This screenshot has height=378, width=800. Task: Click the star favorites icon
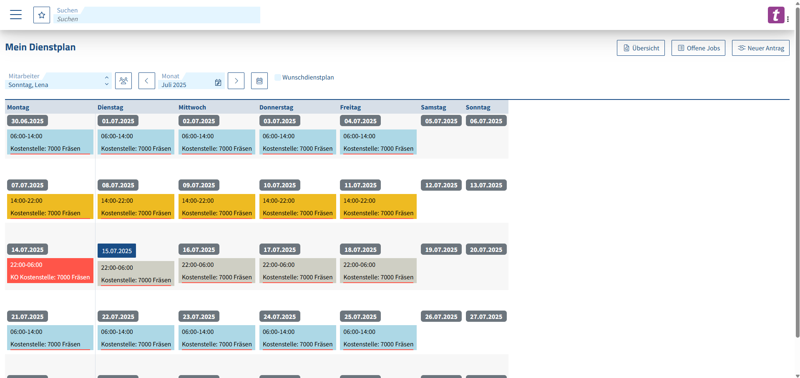coord(42,15)
